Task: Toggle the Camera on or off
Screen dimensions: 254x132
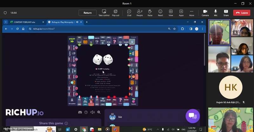Action: (205, 13)
